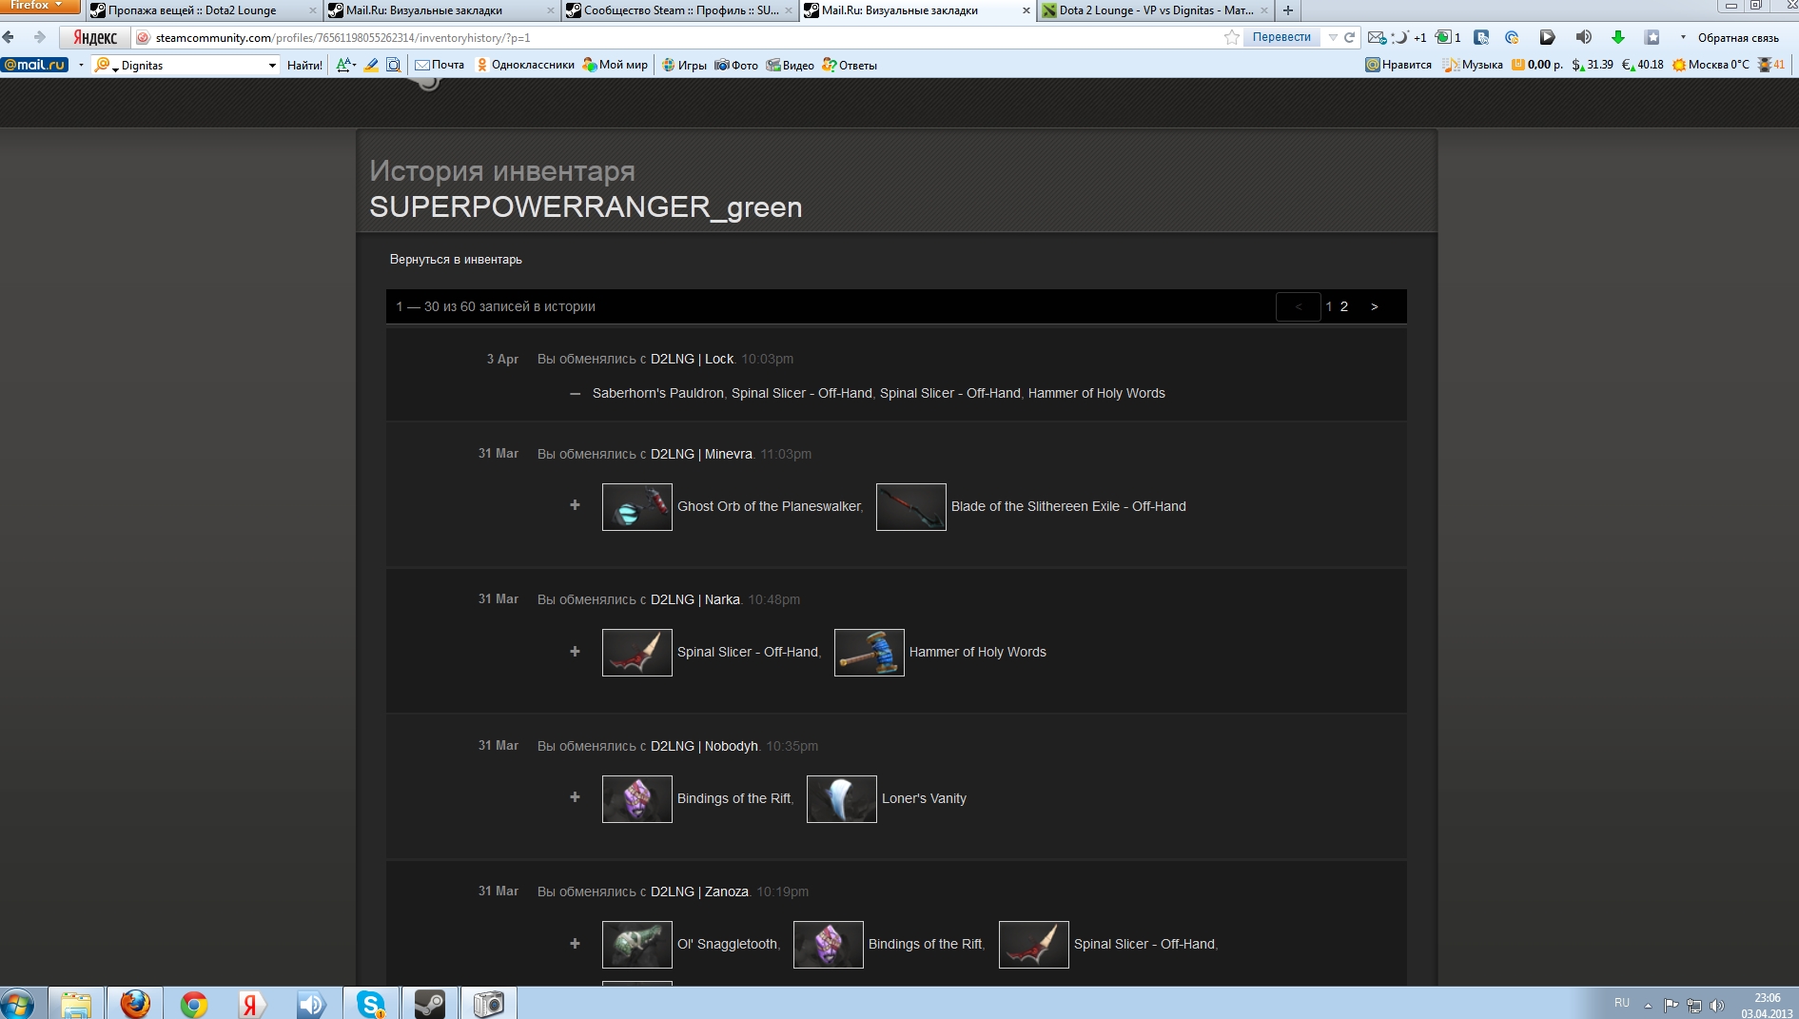
Task: Click the highlighter marker icon in Mail.ru bar
Action: click(371, 65)
